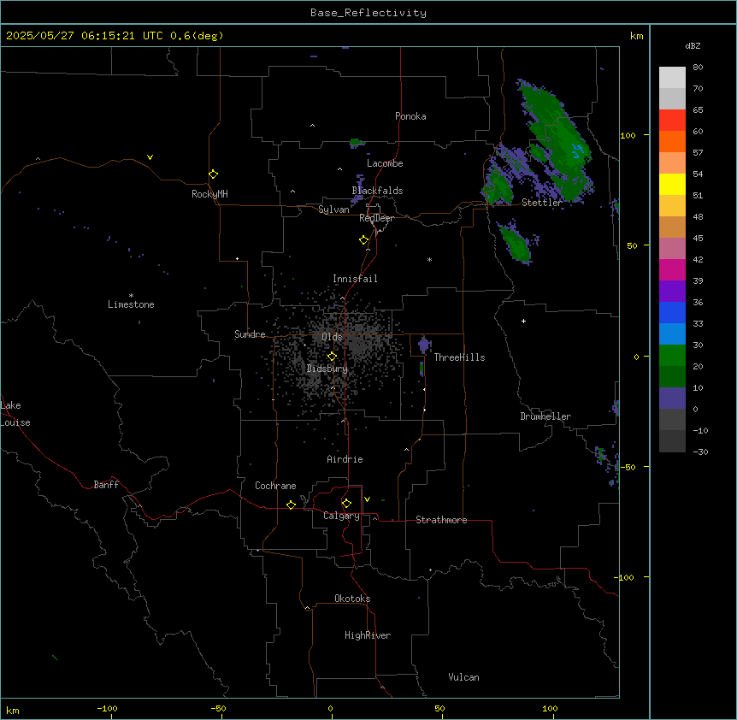Click the small green echo southeast of Ponoka
This screenshot has height=720, width=737.
click(357, 142)
